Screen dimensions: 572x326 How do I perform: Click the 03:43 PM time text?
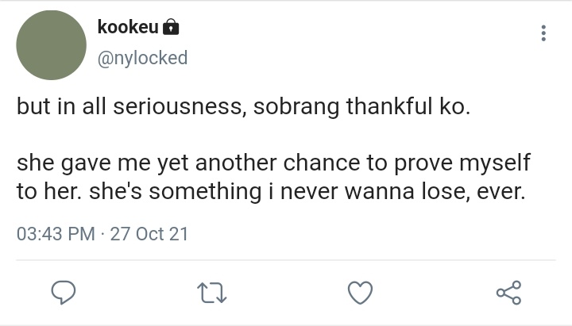(56, 234)
